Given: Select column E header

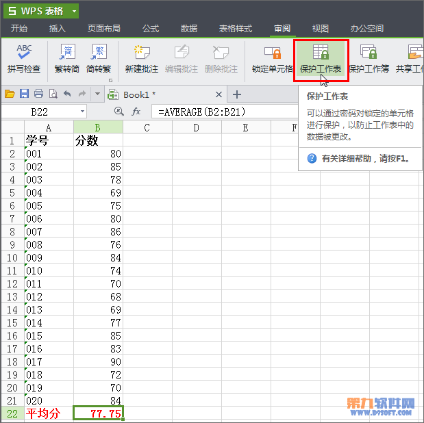Looking at the screenshot, I should (245, 127).
